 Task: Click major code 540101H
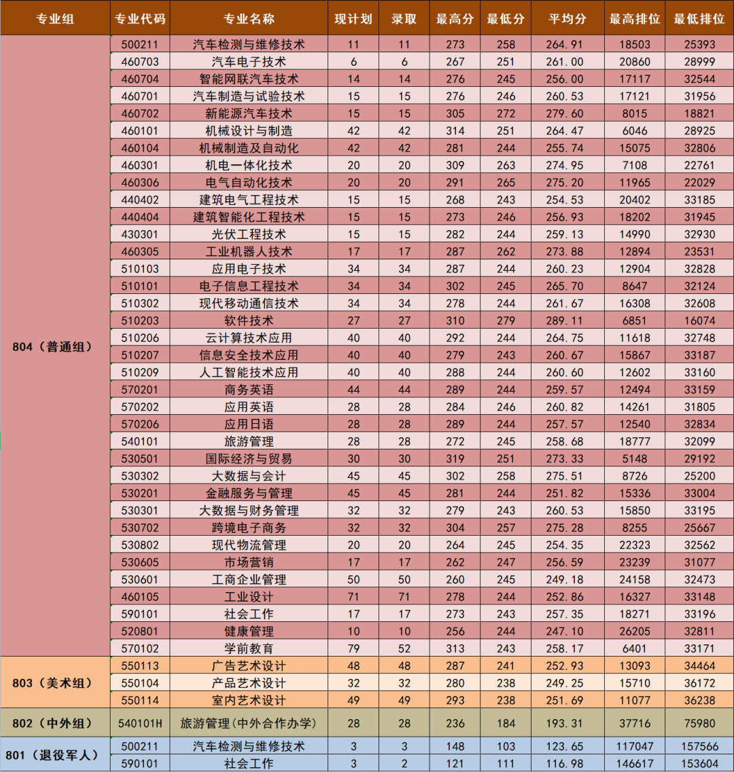tap(140, 723)
